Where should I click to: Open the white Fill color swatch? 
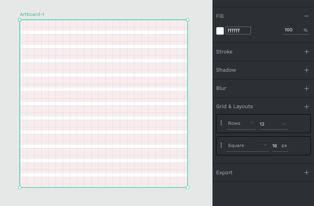point(220,31)
